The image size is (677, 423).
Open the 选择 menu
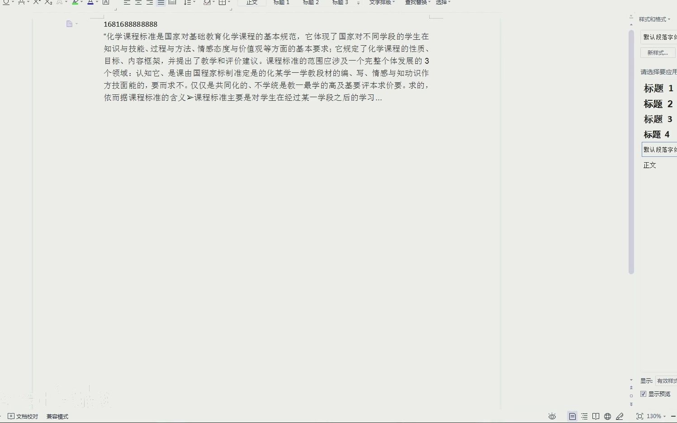click(443, 2)
